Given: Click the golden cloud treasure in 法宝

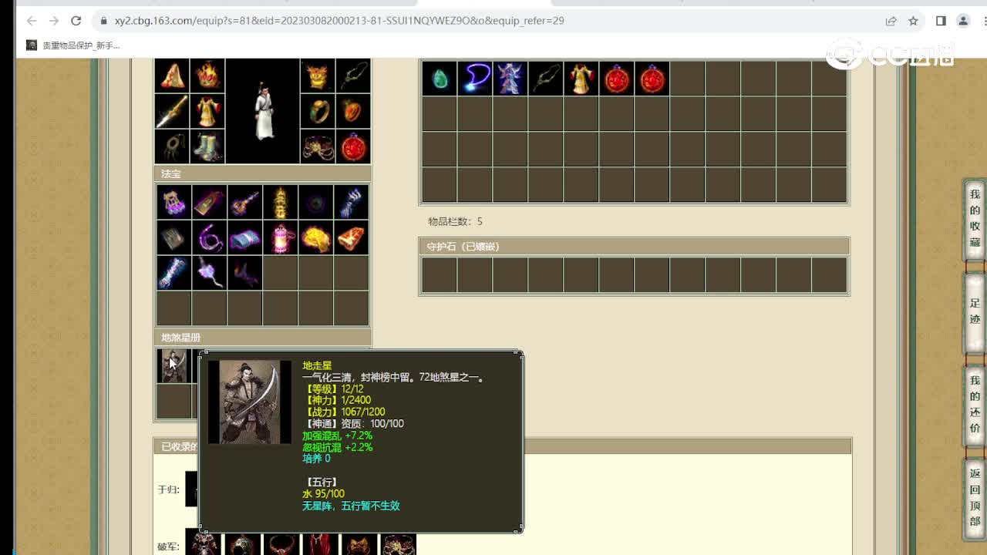Looking at the screenshot, I should tap(315, 237).
